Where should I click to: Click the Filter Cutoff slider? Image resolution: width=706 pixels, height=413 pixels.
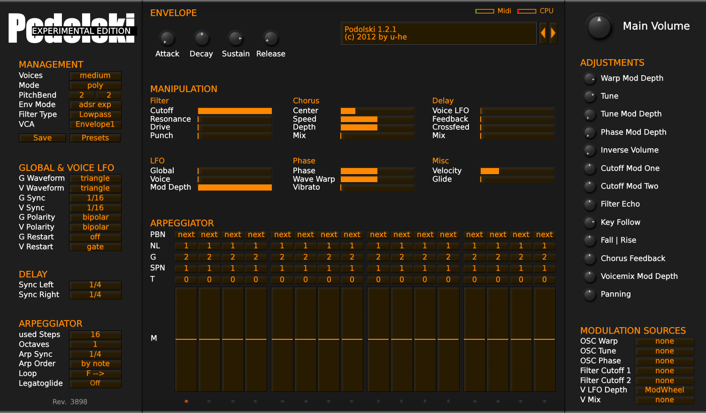pyautogui.click(x=235, y=111)
